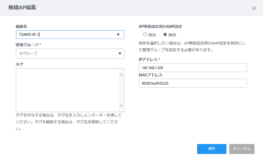Select the 有効 radio button
Screen dimensions: 263x161
[x=145, y=35]
